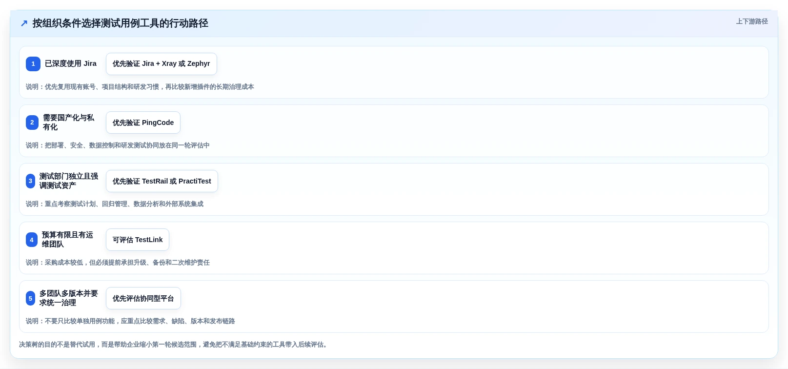
Task: Click the note starting '说明：采购成本较低'
Action: coord(118,263)
